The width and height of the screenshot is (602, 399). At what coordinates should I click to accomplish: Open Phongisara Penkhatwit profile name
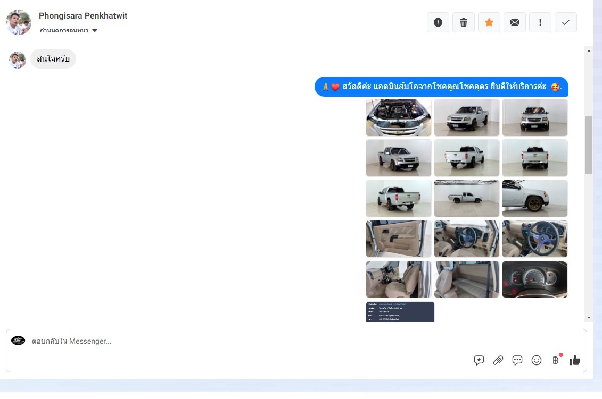click(83, 16)
